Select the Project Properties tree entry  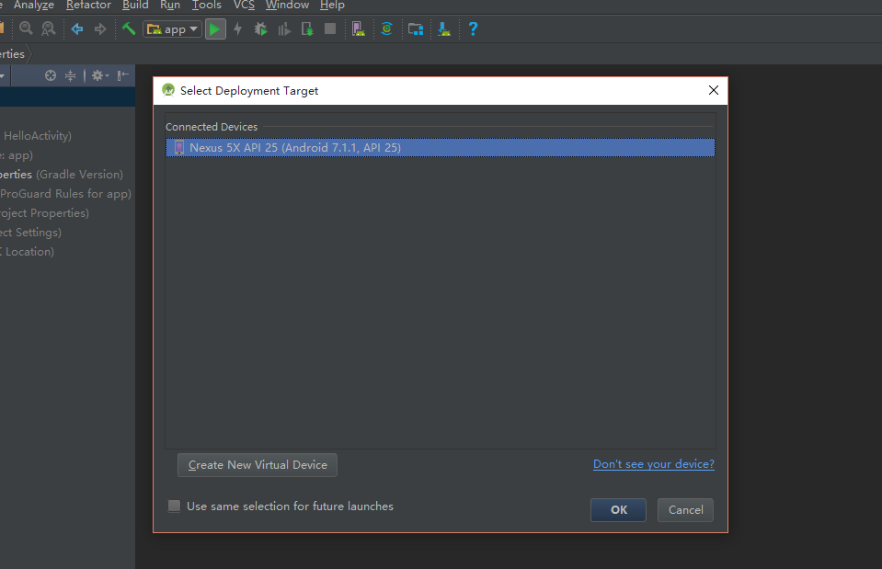[44, 213]
